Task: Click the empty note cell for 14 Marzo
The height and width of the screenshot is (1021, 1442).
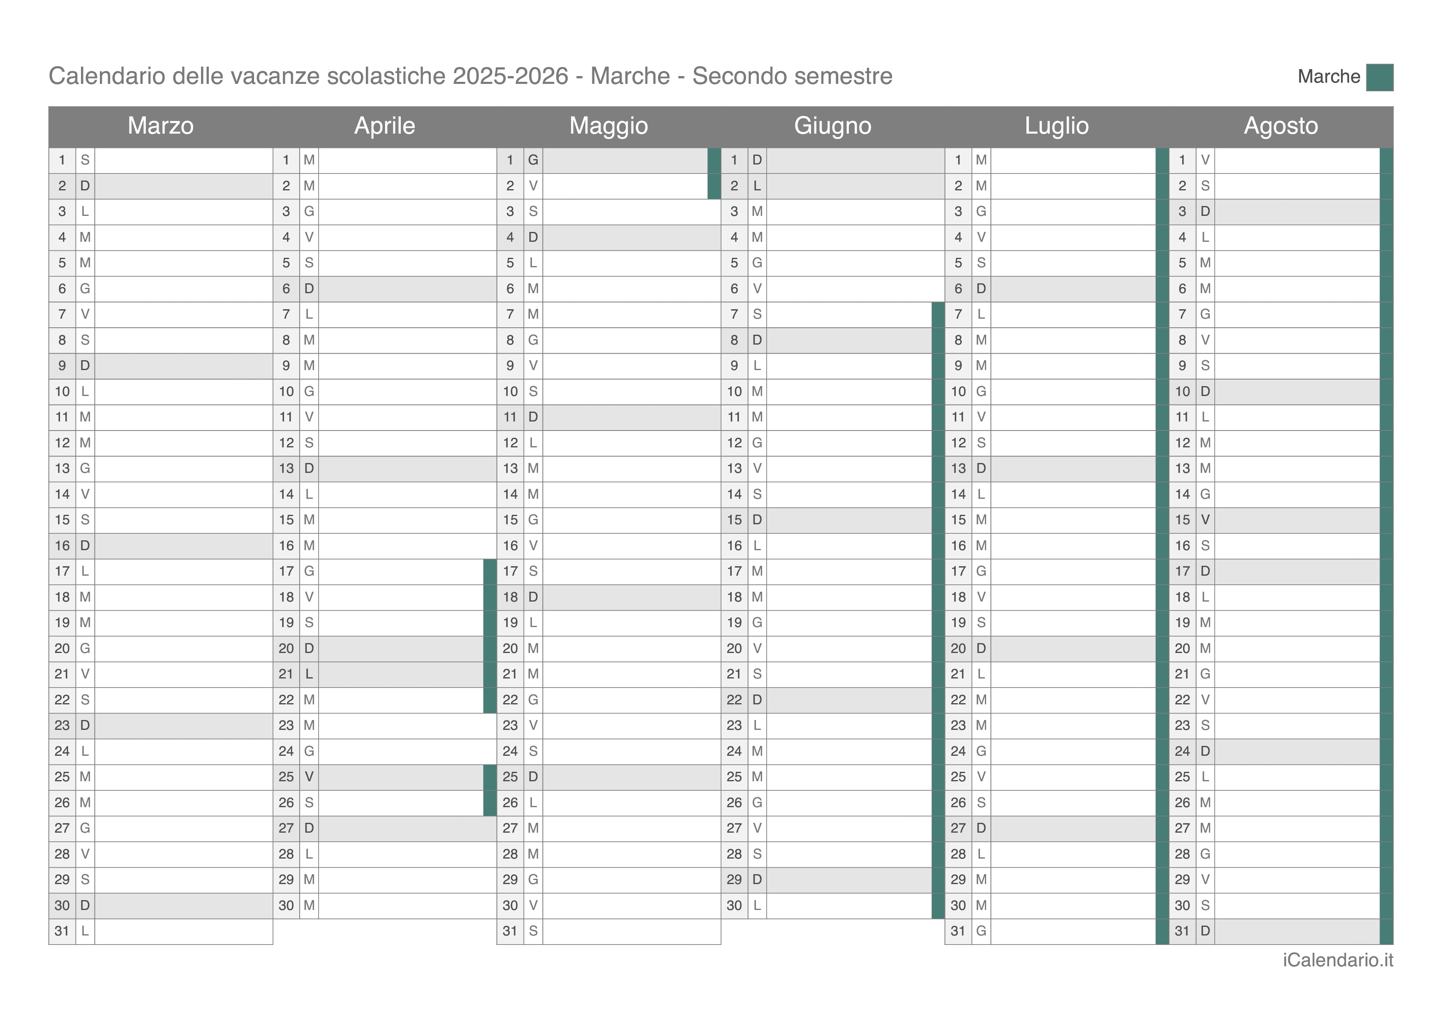Action: [x=183, y=494]
